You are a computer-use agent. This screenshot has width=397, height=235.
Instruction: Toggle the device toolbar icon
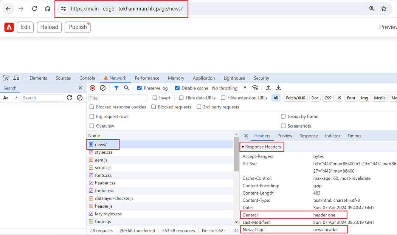point(16,78)
